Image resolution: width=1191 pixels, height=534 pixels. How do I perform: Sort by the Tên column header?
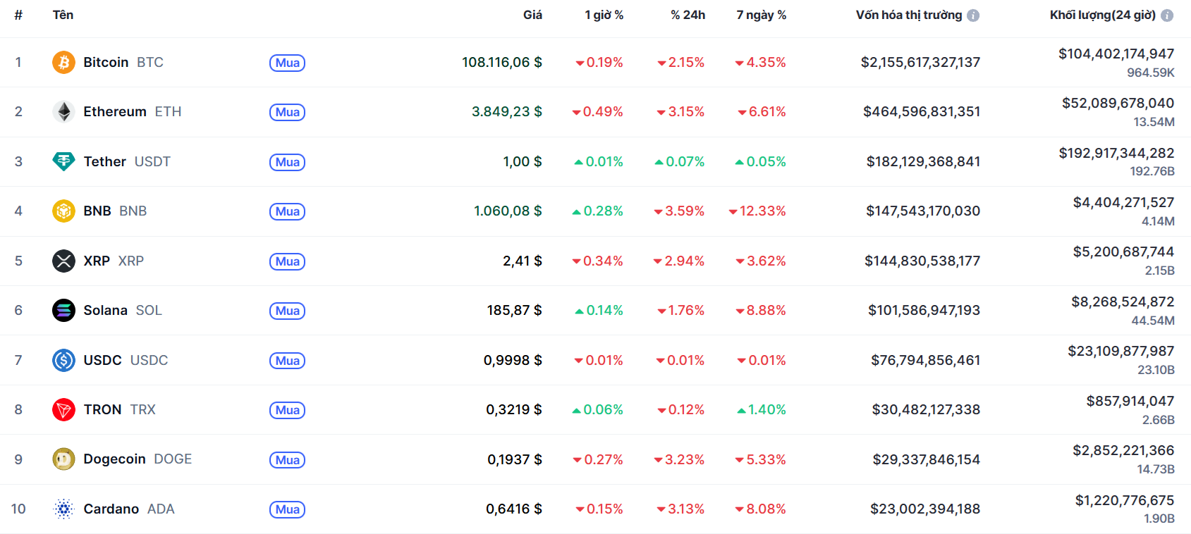[x=63, y=15]
